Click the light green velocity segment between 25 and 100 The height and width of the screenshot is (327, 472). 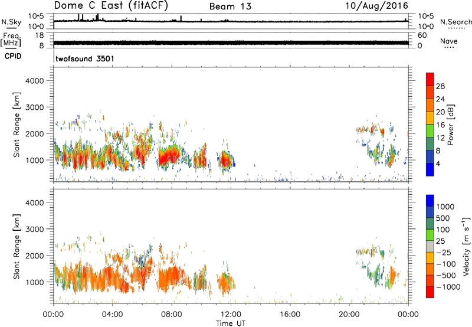[430, 235]
